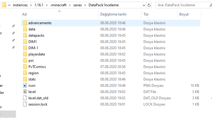Refresh the current folder view
The width and height of the screenshot is (212, 124).
(x=149, y=5)
